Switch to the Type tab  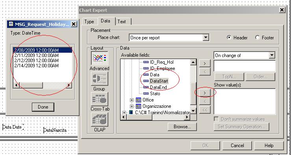(x=89, y=22)
